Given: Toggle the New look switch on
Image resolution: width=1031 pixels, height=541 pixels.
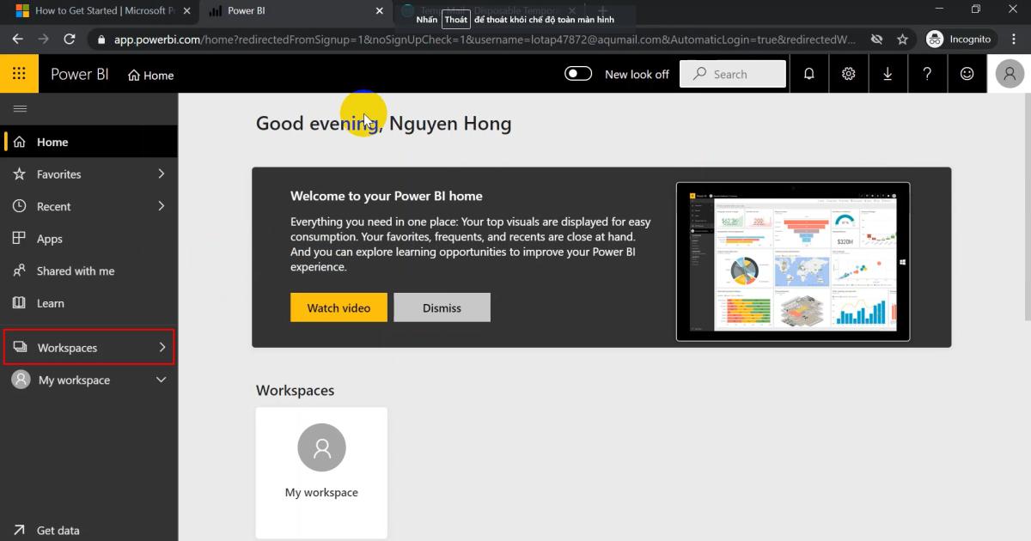Looking at the screenshot, I should coord(577,74).
